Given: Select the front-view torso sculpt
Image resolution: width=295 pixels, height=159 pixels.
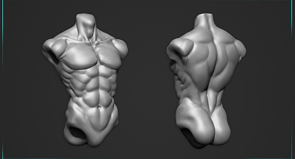Looking at the screenshot, I should (x=85, y=80).
